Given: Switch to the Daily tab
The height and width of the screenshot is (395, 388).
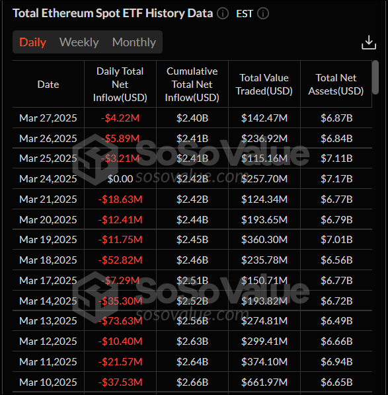Looking at the screenshot, I should point(33,42).
